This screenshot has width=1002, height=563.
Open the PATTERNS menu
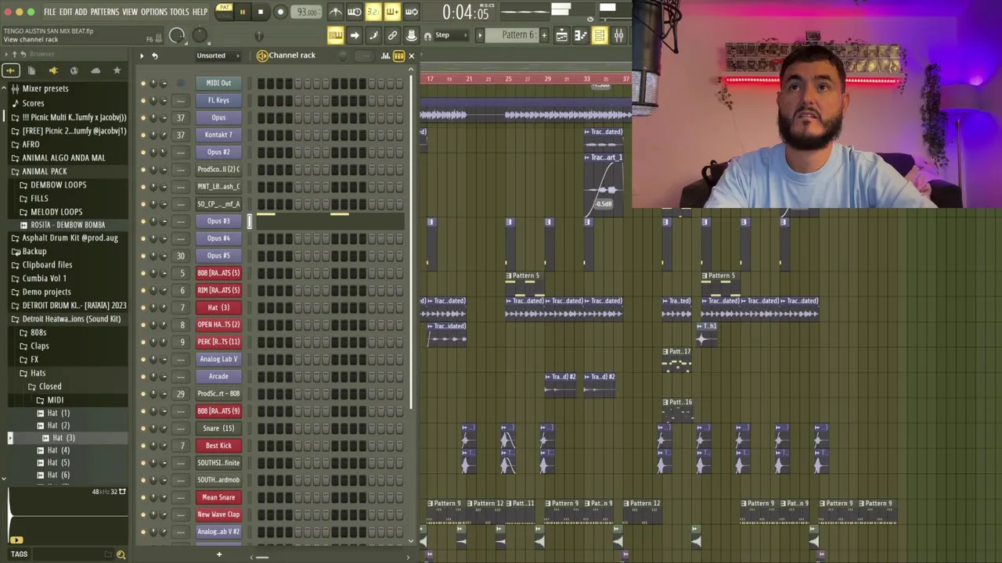tap(104, 12)
